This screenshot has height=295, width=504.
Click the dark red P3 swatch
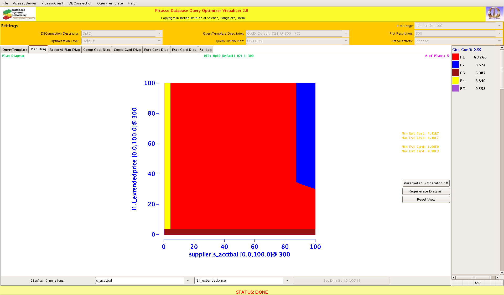pos(455,73)
